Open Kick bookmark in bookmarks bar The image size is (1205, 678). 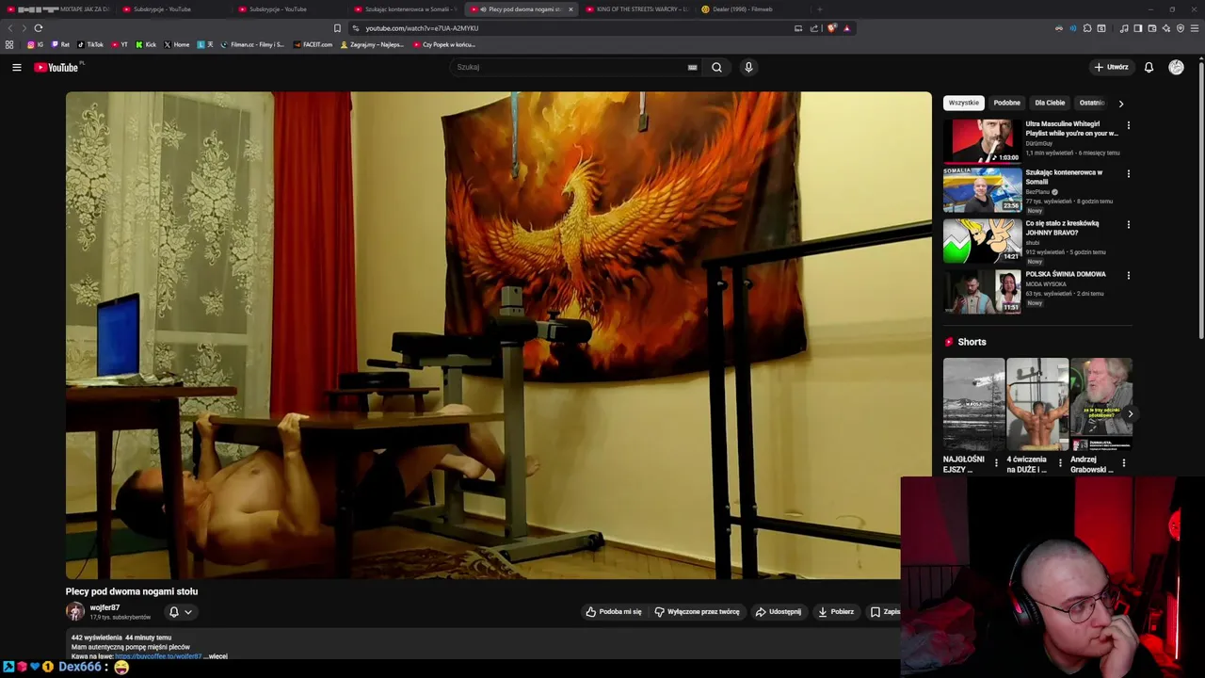point(146,44)
